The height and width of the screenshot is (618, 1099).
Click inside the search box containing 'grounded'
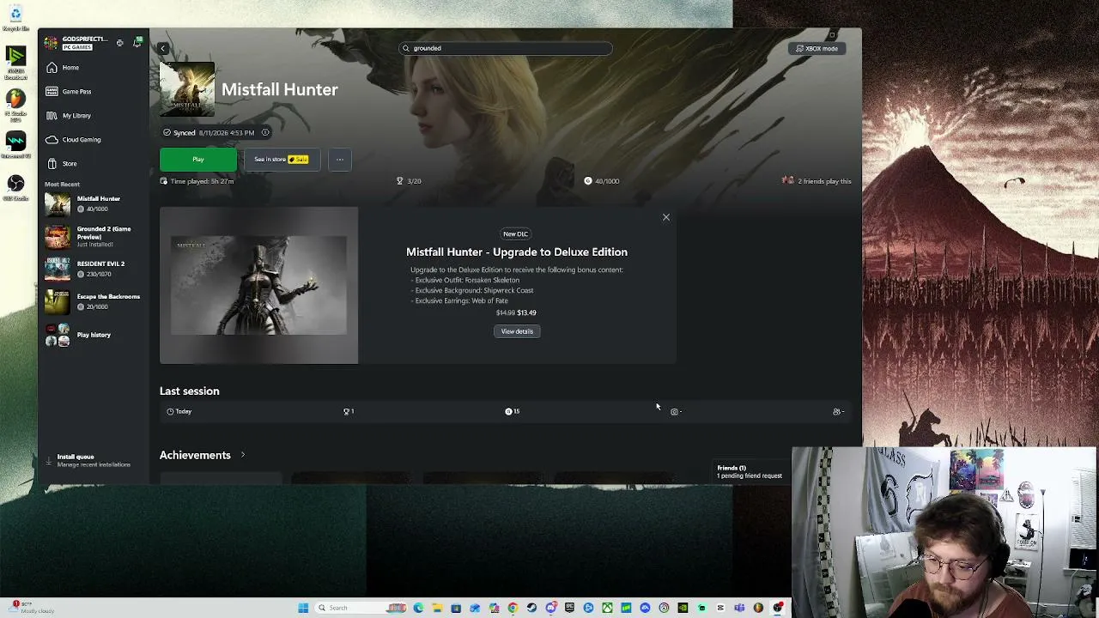click(x=506, y=48)
